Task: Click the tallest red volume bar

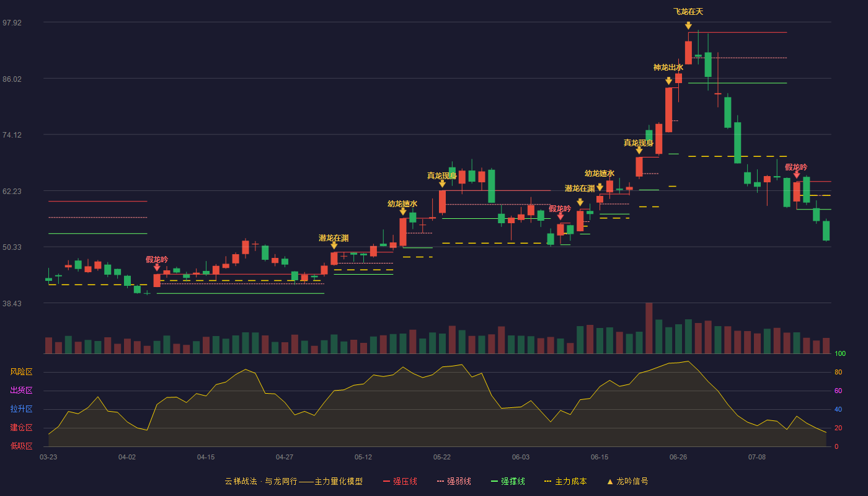Action: [x=649, y=328]
